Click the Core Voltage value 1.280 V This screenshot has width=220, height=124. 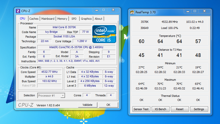[x=82, y=41]
